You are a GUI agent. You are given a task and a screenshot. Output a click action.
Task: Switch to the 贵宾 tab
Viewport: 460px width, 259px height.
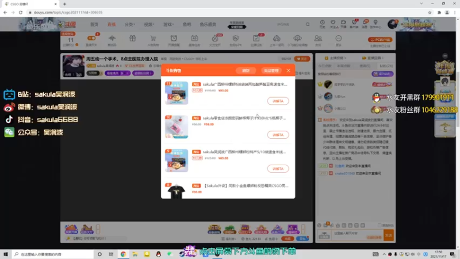pyautogui.click(x=365, y=66)
